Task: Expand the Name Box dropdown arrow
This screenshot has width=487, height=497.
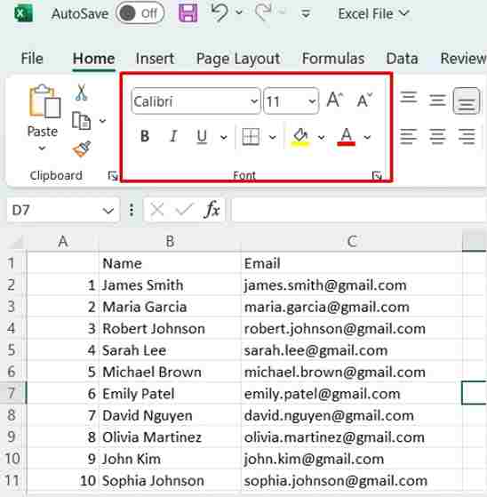Action: point(108,210)
